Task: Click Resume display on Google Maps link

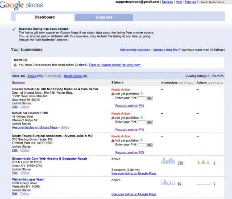Action: coord(35,127)
